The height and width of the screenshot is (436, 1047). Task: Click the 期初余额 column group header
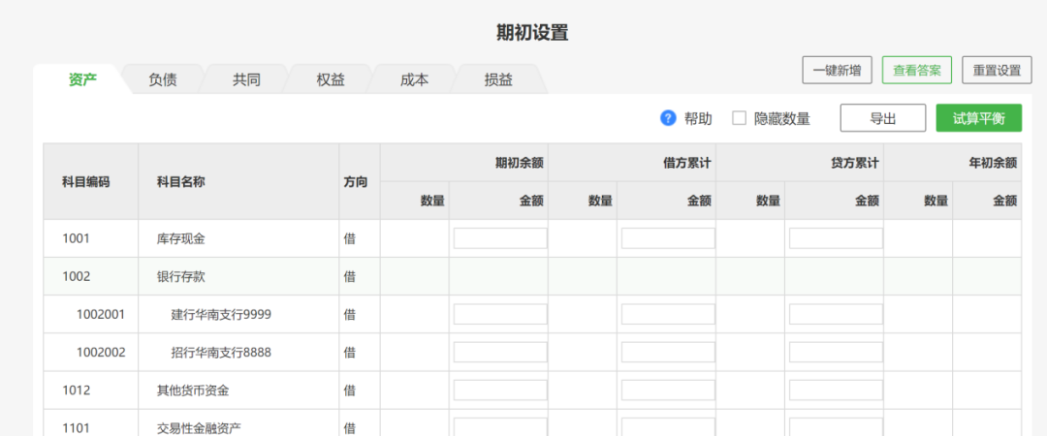(519, 162)
